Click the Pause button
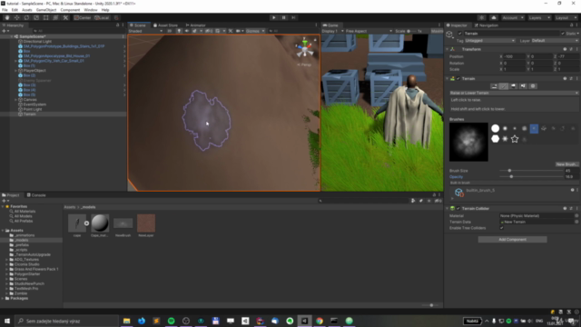This screenshot has height=327, width=581. point(284,17)
